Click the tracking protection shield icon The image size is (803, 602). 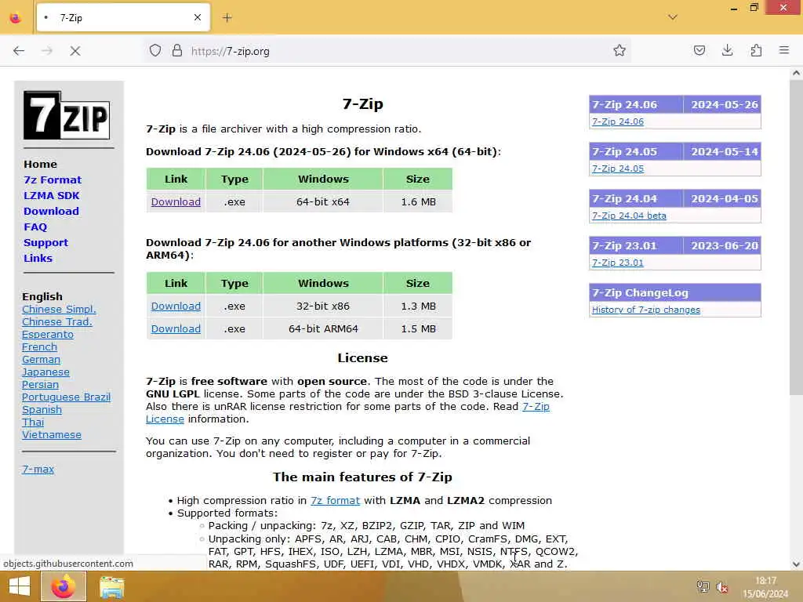point(155,51)
